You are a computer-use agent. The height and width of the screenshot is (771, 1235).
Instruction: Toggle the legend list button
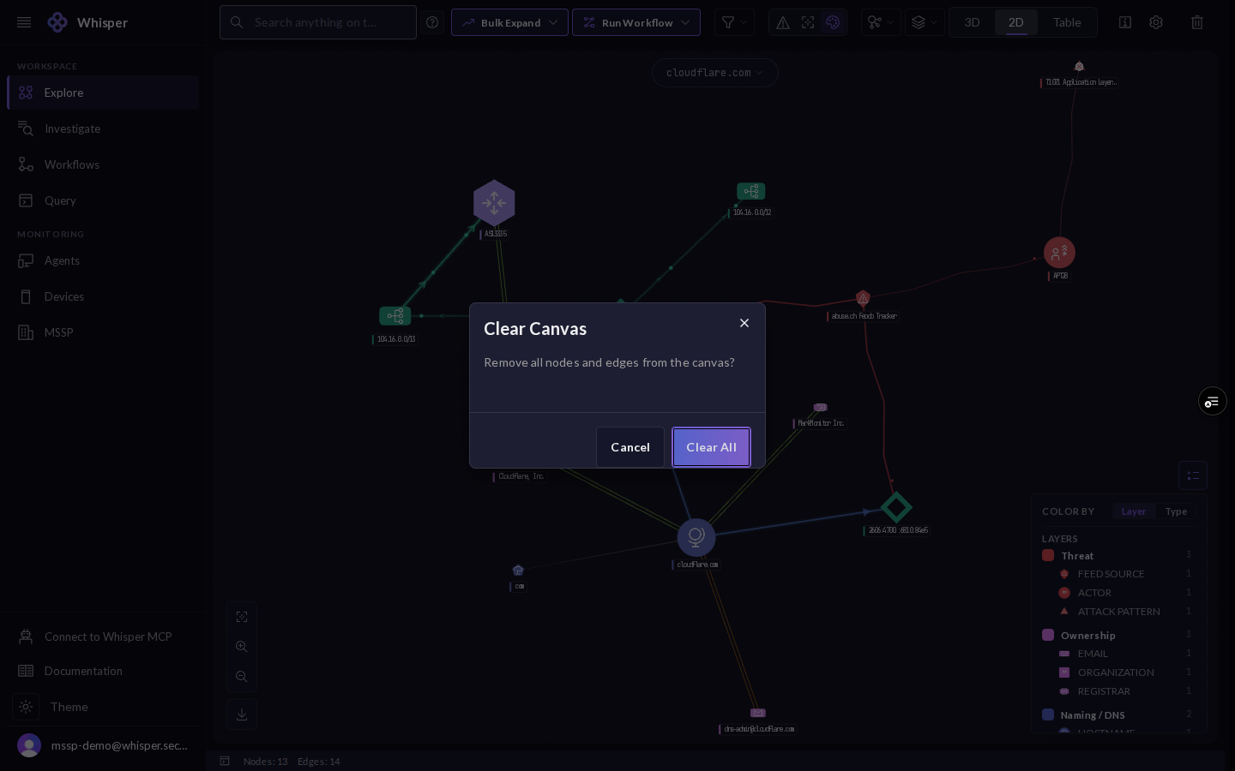tap(1193, 475)
